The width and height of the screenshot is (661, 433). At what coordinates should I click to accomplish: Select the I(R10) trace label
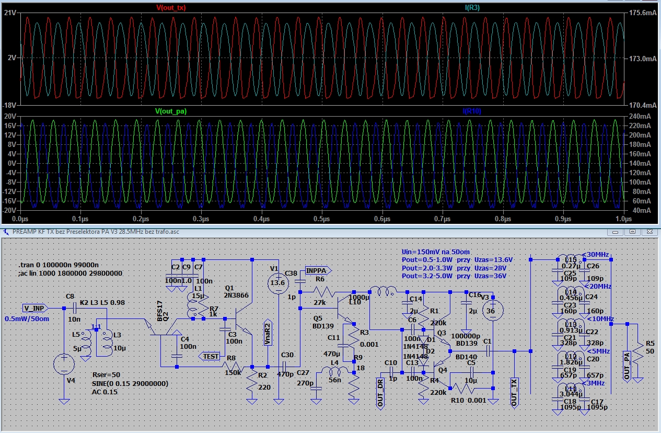pyautogui.click(x=472, y=111)
